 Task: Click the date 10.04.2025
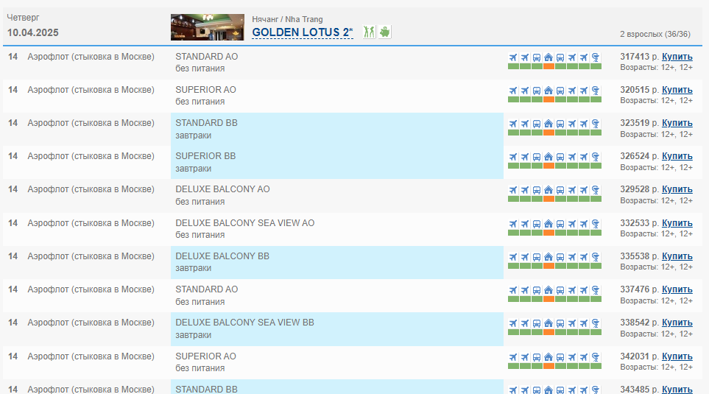pyautogui.click(x=33, y=32)
